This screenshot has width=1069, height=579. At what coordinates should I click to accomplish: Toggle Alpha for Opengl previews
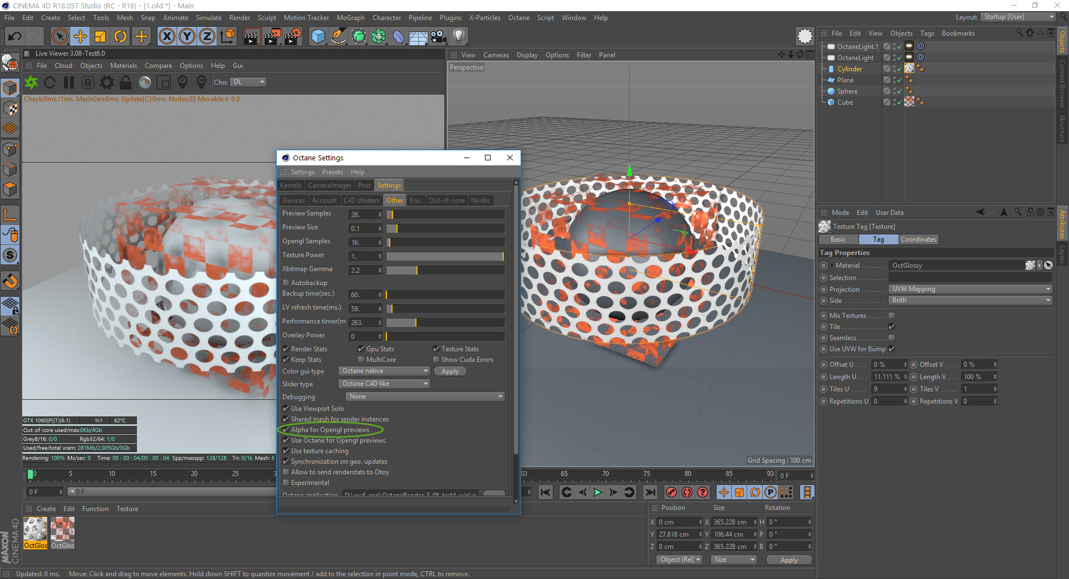[x=286, y=430]
